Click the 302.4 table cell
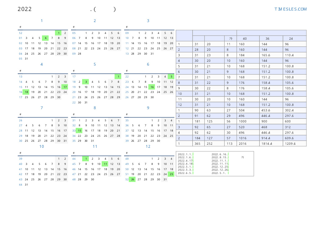The height and width of the screenshot is (228, 323). click(x=295, y=110)
